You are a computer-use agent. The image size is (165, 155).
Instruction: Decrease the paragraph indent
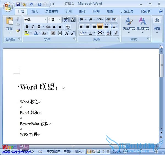108,20
